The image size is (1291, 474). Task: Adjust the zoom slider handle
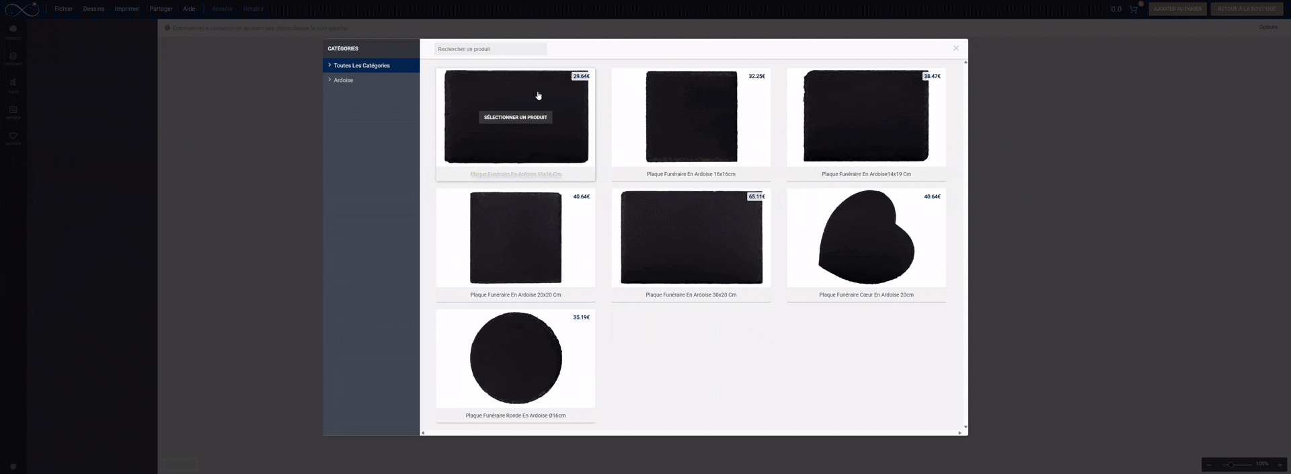coord(1230,465)
